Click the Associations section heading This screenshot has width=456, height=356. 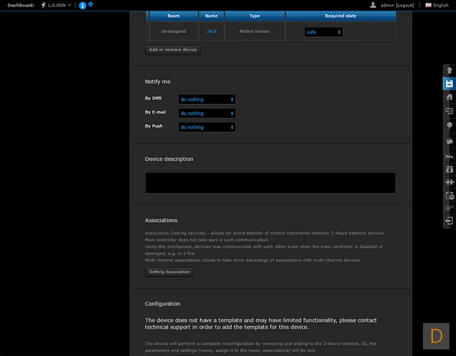pos(161,221)
